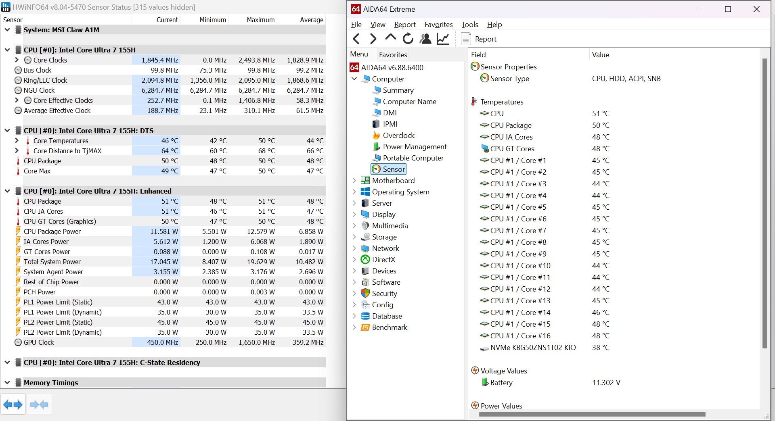
Task: Click the AIDA64 vertical scrollbar
Action: point(765,203)
